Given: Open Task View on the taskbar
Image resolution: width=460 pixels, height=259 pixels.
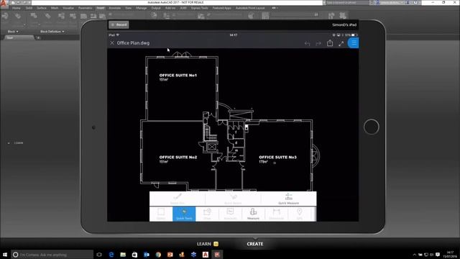Looking at the screenshot, I should (99, 255).
